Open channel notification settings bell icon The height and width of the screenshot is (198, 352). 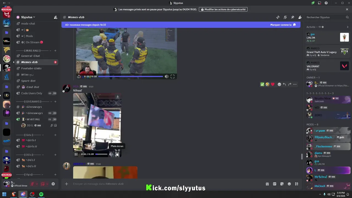pyautogui.click(x=285, y=17)
